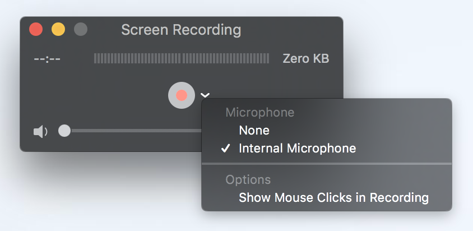Click the speaker volume icon
The width and height of the screenshot is (473, 231).
point(40,132)
